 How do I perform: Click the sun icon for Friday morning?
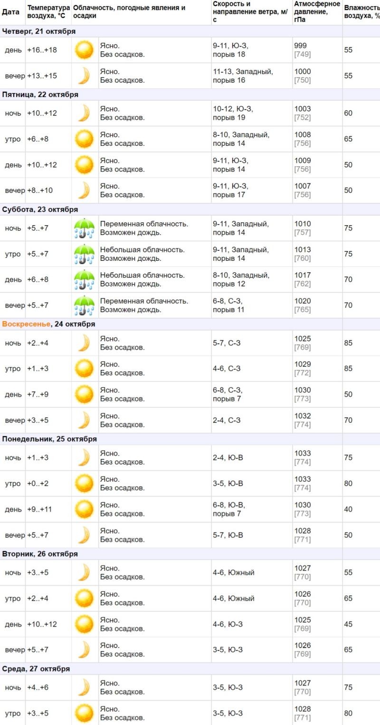click(x=85, y=139)
